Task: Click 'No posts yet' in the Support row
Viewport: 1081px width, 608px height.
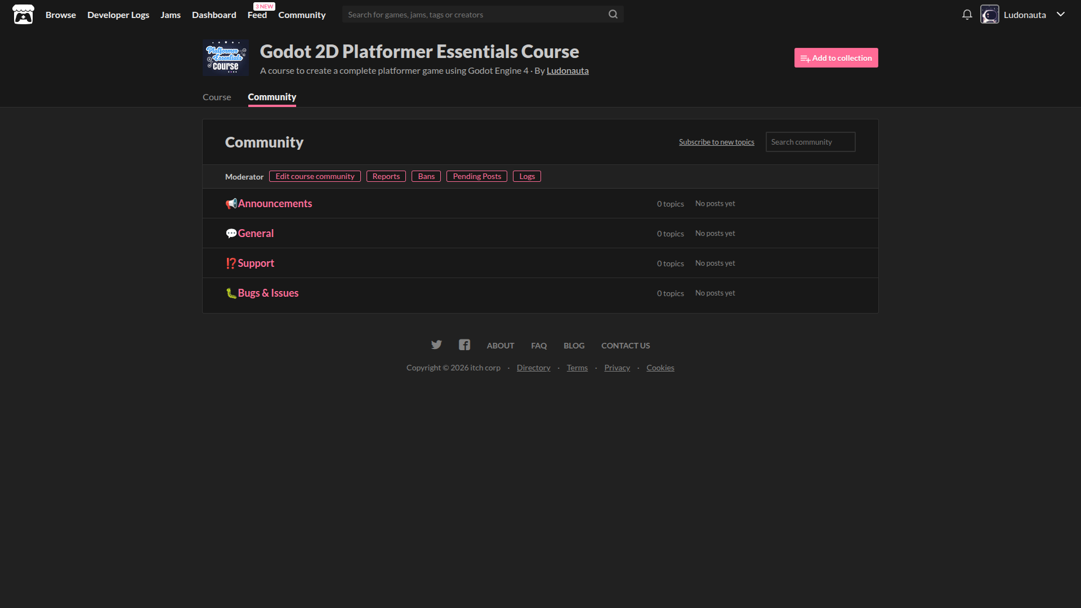Action: [x=715, y=263]
